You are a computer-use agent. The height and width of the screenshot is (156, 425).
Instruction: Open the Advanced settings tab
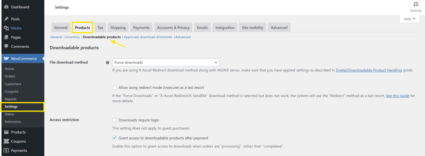279,28
